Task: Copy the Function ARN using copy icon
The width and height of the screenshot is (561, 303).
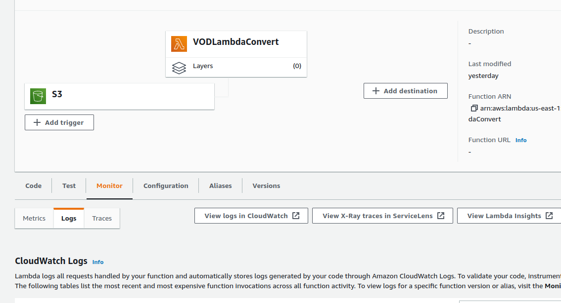Action: tap(474, 108)
